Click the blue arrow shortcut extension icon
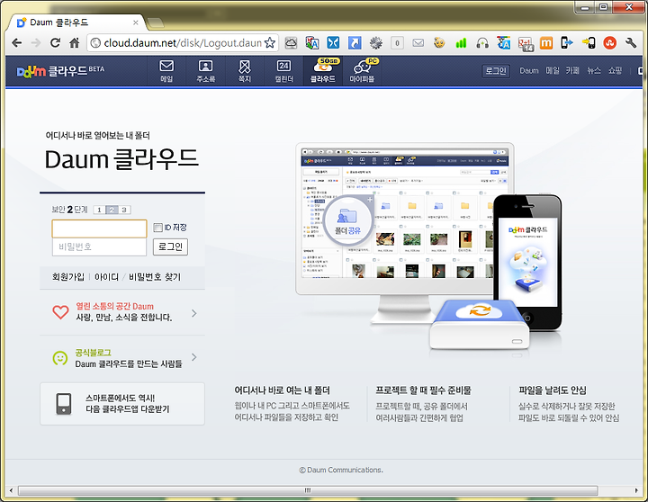The width and height of the screenshot is (648, 502). (x=355, y=42)
